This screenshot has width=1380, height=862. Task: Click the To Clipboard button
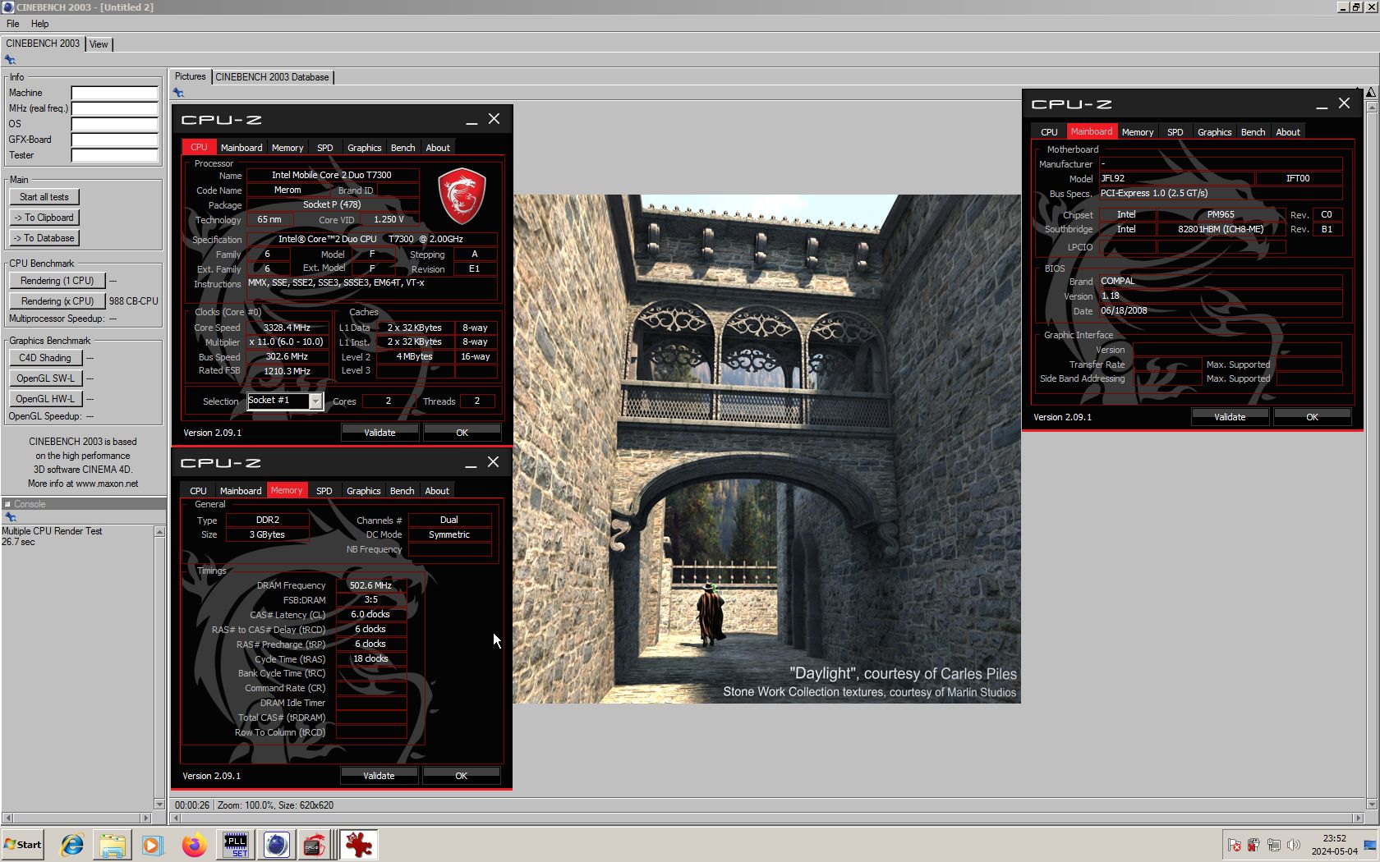point(44,218)
